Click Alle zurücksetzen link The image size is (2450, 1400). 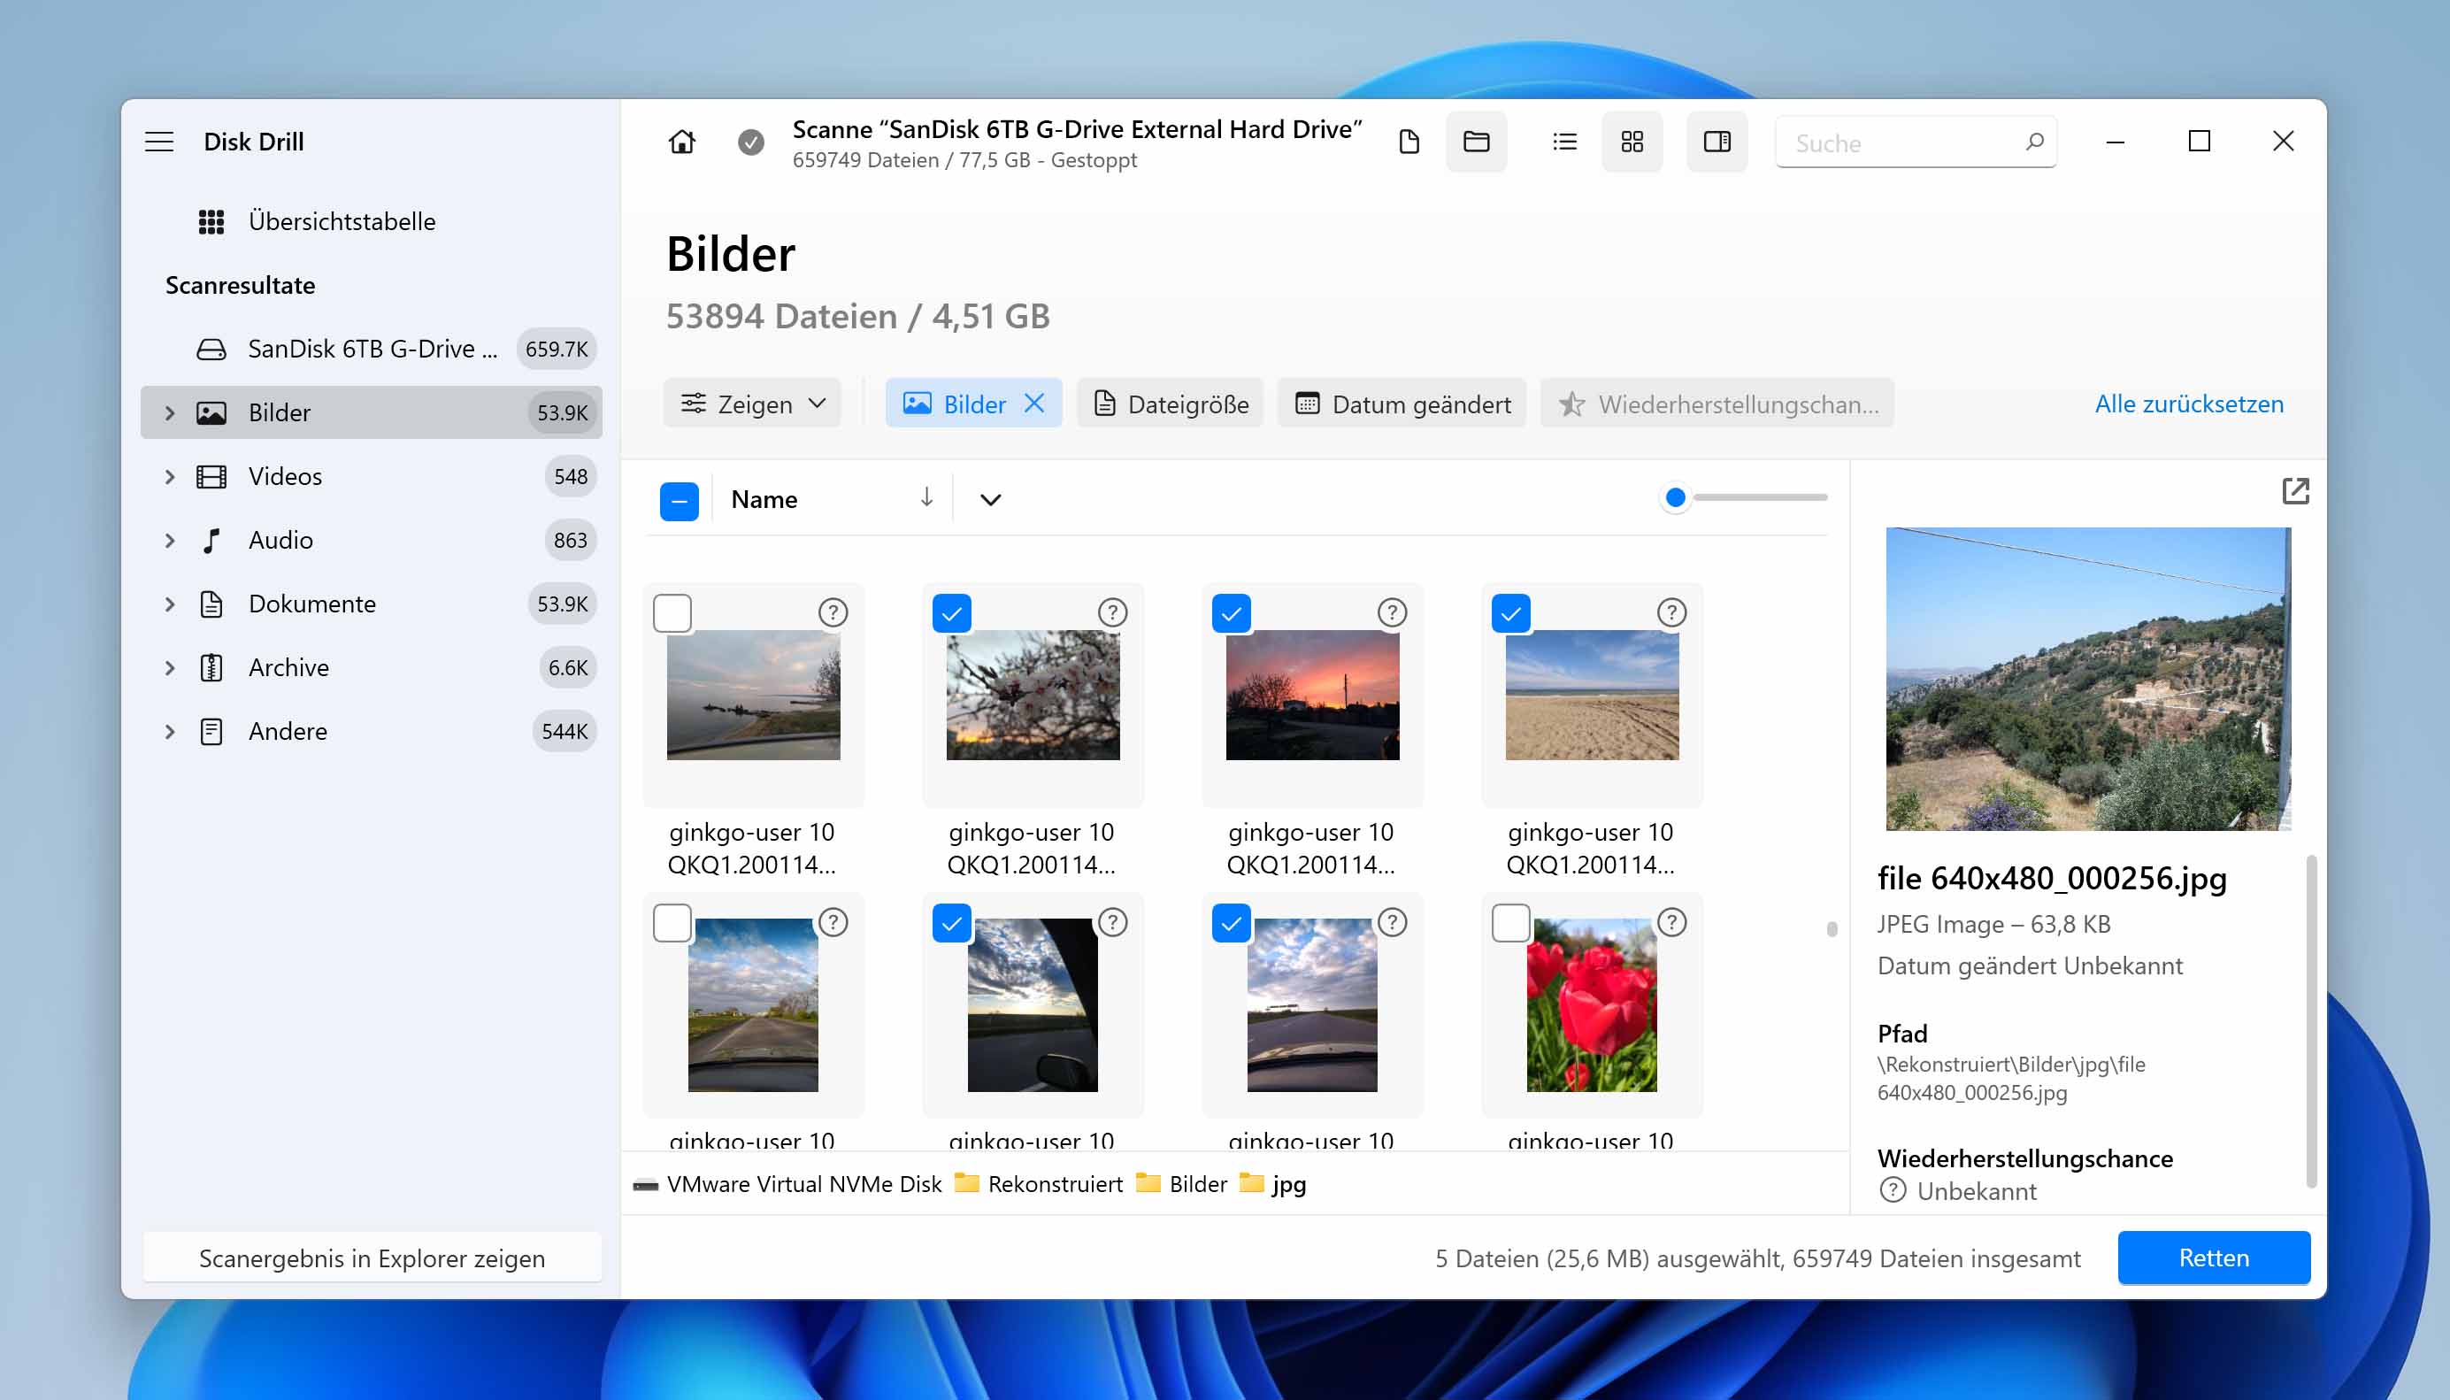(2189, 404)
